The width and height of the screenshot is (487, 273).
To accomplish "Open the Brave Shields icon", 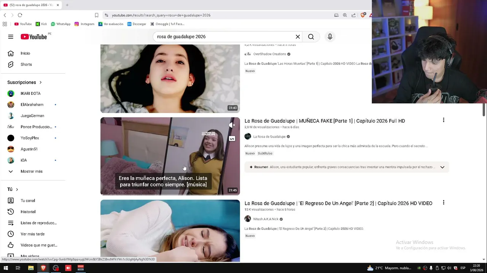I will pyautogui.click(x=363, y=15).
